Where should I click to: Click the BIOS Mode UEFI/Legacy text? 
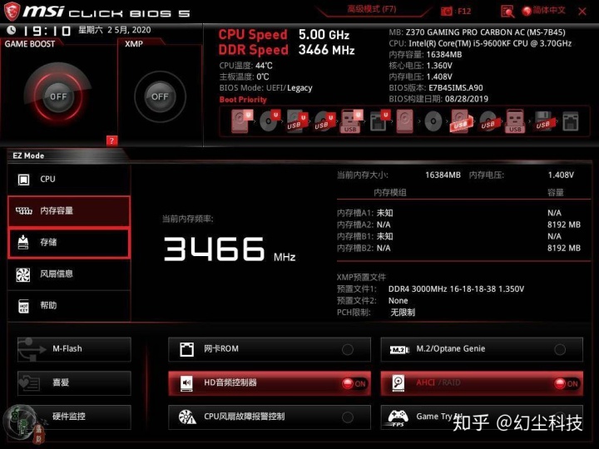[x=265, y=88]
